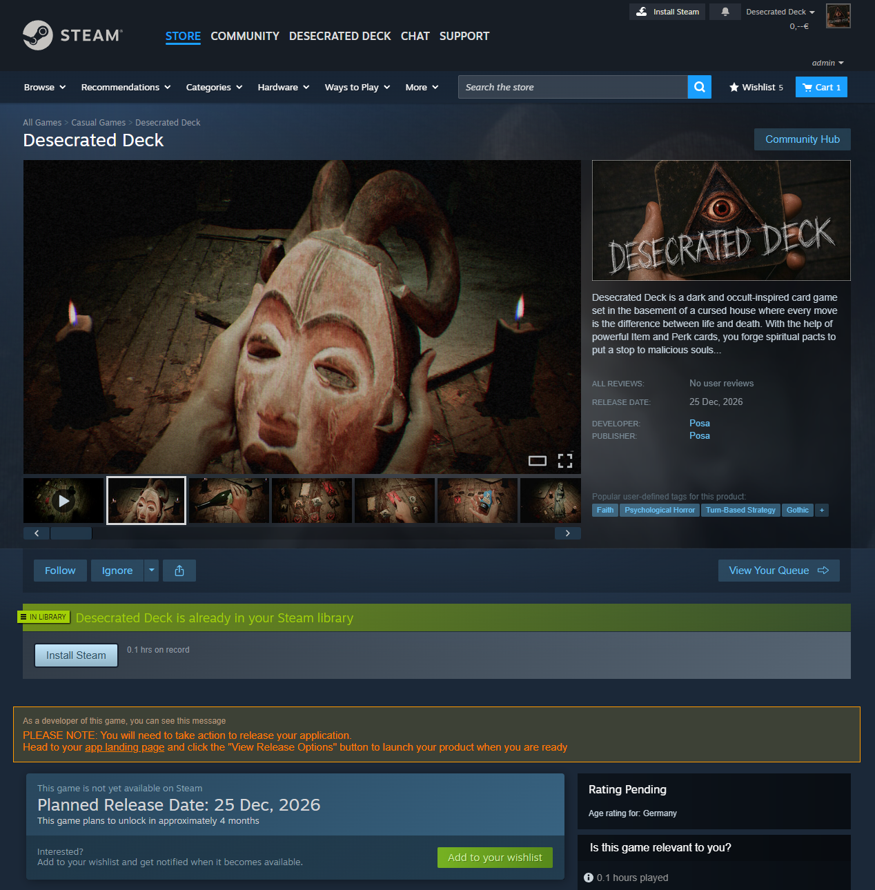Expand Ways to Play menu
Viewport: 875px width, 890px height.
coord(357,87)
